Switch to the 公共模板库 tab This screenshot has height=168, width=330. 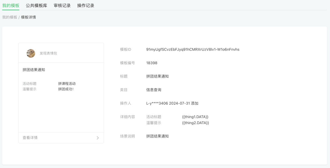(36, 5)
